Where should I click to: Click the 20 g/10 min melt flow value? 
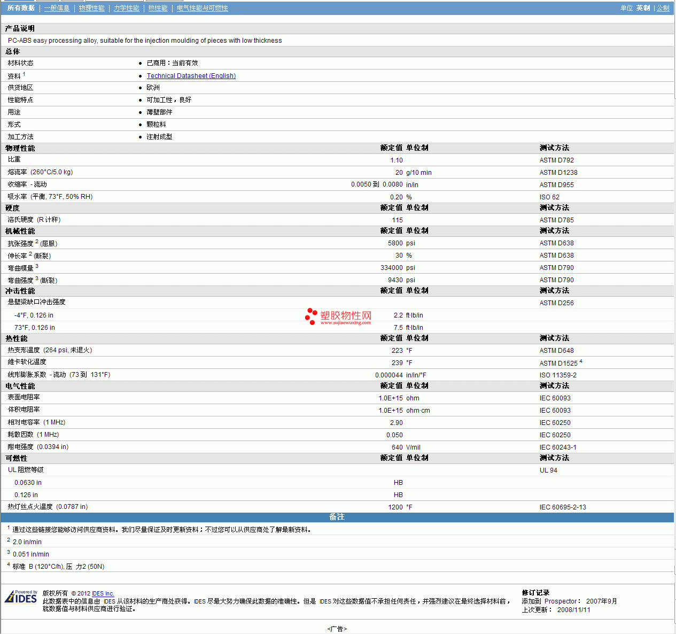point(413,173)
